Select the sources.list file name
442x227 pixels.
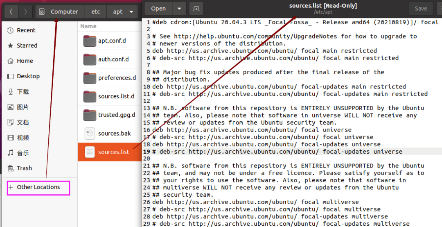coord(114,152)
